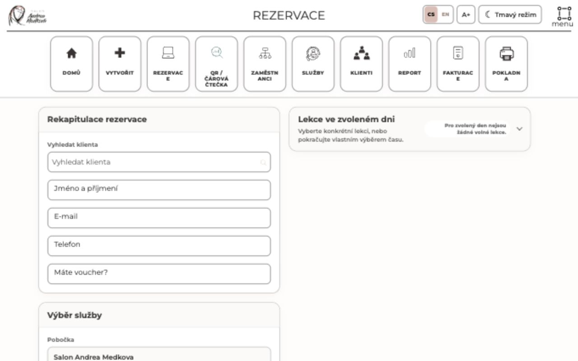
Task: Click the Telefon input field
Action: point(159,246)
